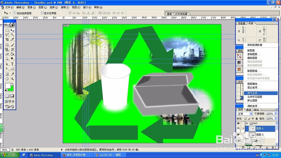The image size is (281, 158).
Task: Select the Eraser tool
Action: pos(7,54)
